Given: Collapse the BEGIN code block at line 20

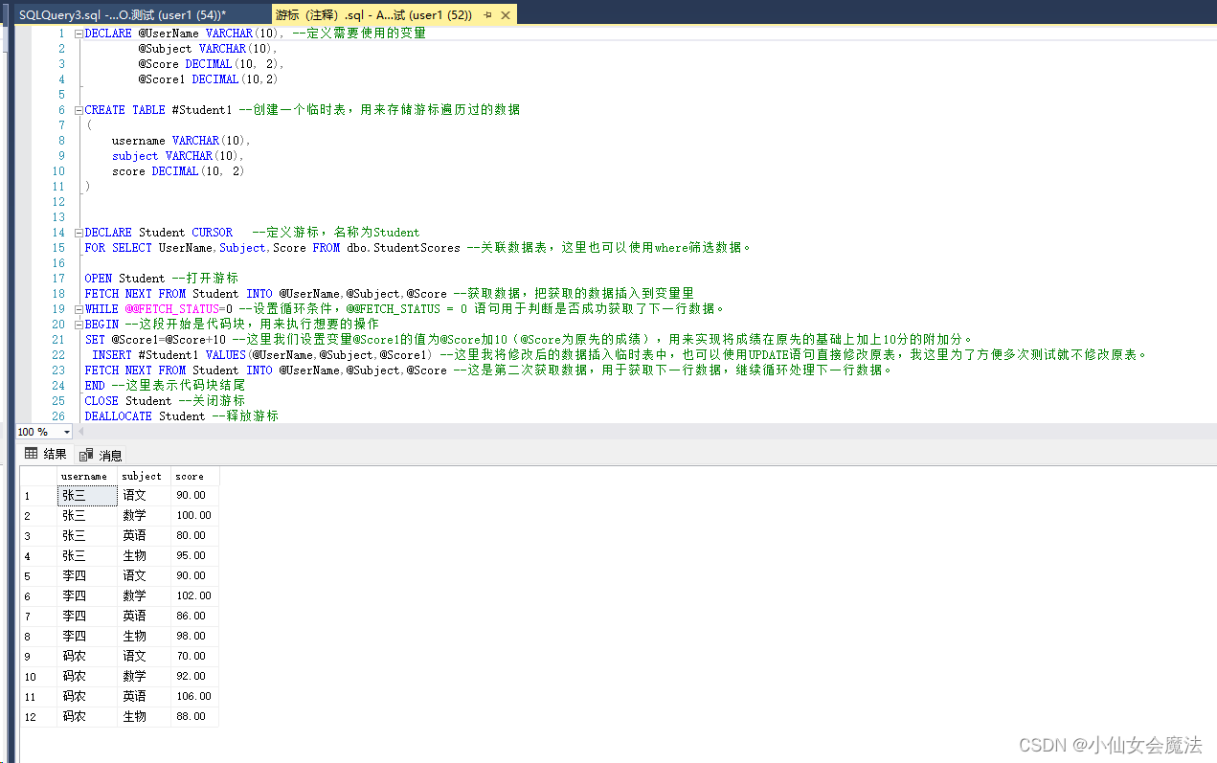Looking at the screenshot, I should pyautogui.click(x=77, y=324).
